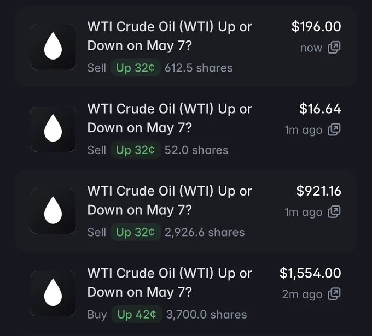
Task: Click the Up 42¢ badge on Buy trade
Action: tap(137, 315)
